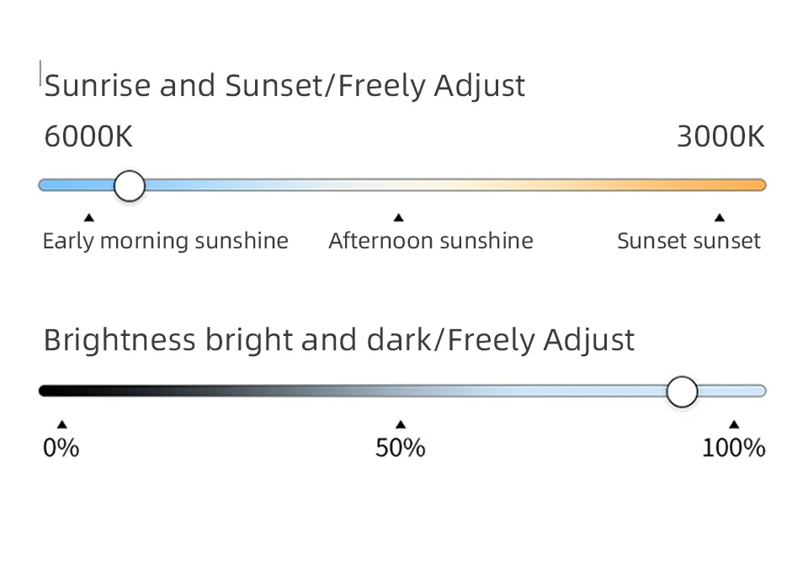808x565 pixels.
Task: Select the 6000K temperature label
Action: coord(88,136)
